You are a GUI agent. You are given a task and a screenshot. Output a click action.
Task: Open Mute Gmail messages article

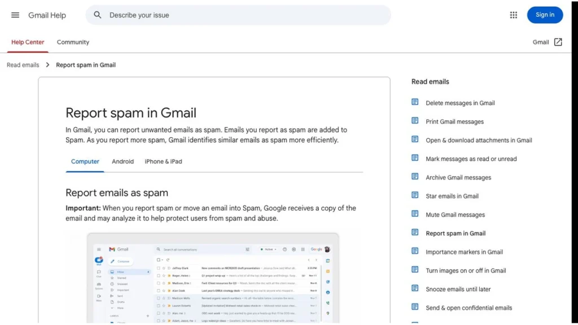456,215
